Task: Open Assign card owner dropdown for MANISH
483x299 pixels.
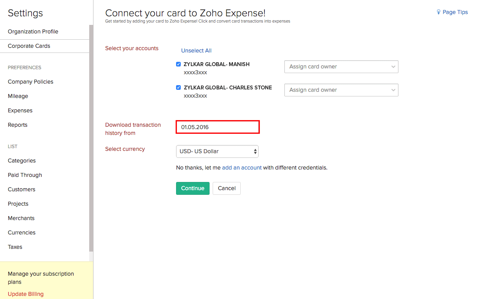Action: point(341,66)
